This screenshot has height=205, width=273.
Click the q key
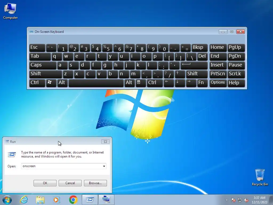pyautogui.click(x=57, y=57)
